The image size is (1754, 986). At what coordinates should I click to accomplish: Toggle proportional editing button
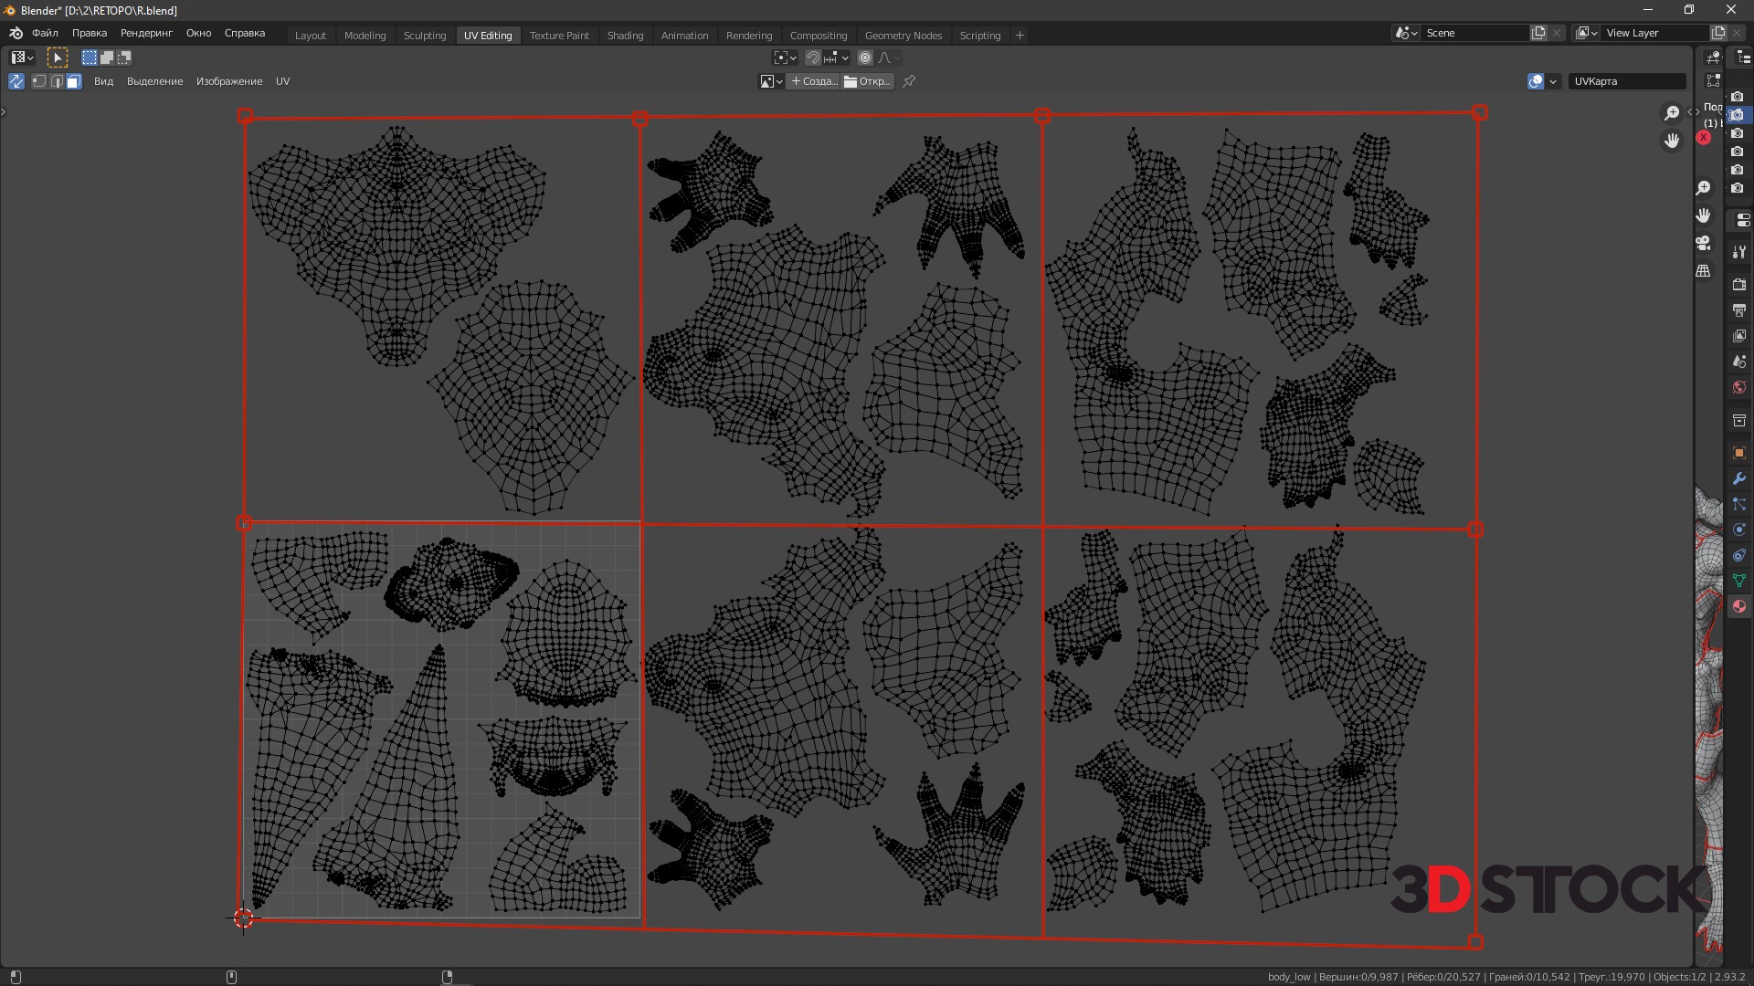(x=865, y=58)
